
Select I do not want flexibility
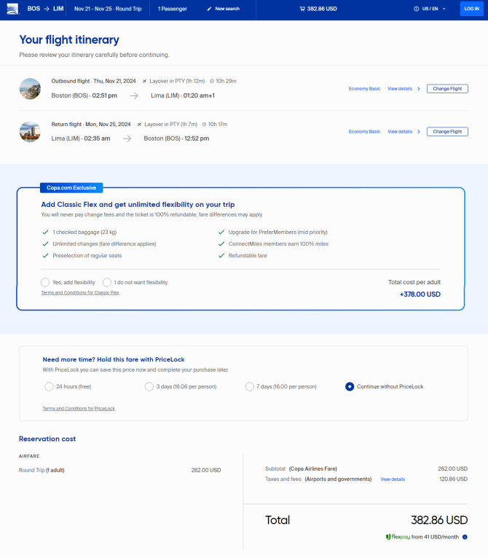(x=107, y=282)
